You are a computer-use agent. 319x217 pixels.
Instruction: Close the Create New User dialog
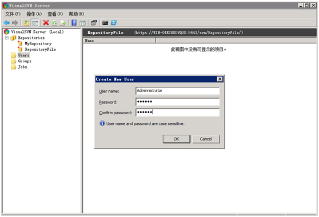220,79
